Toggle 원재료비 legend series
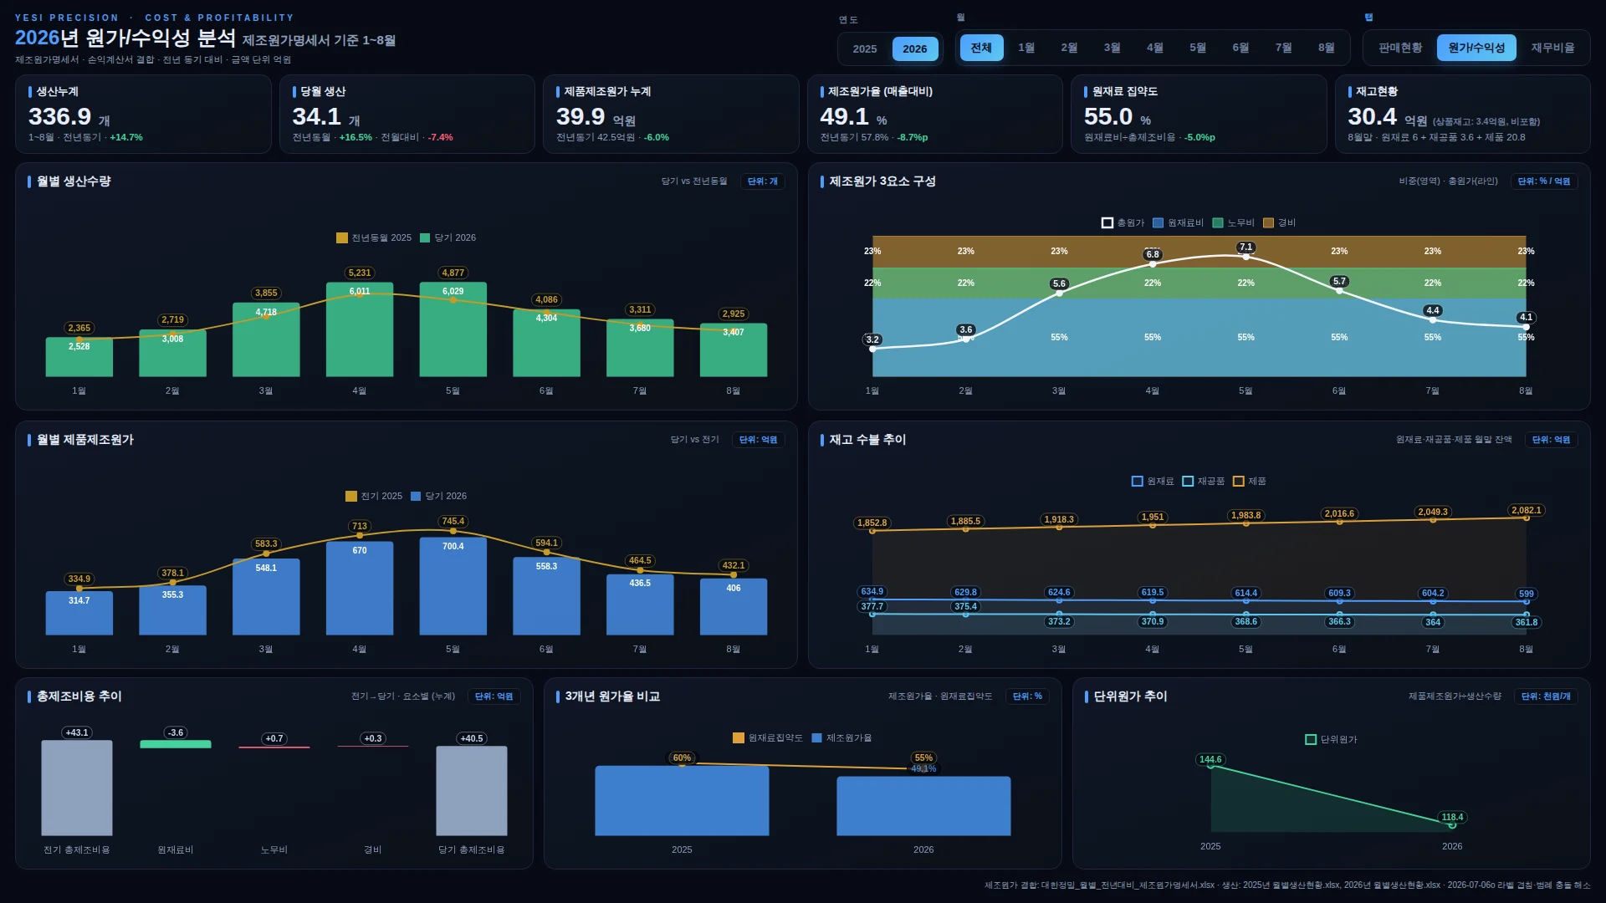This screenshot has height=903, width=1606. tap(1178, 222)
